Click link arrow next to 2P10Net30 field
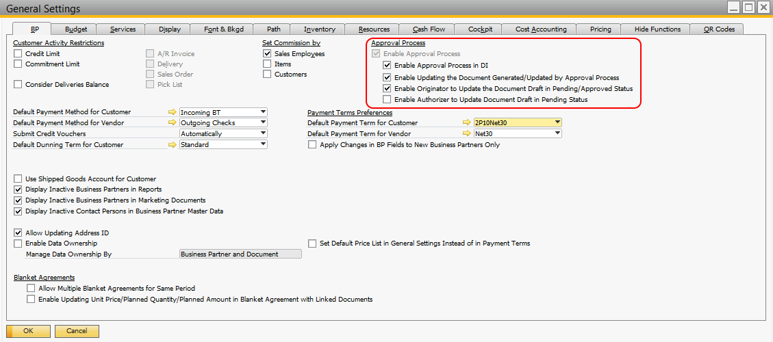 pyautogui.click(x=466, y=123)
